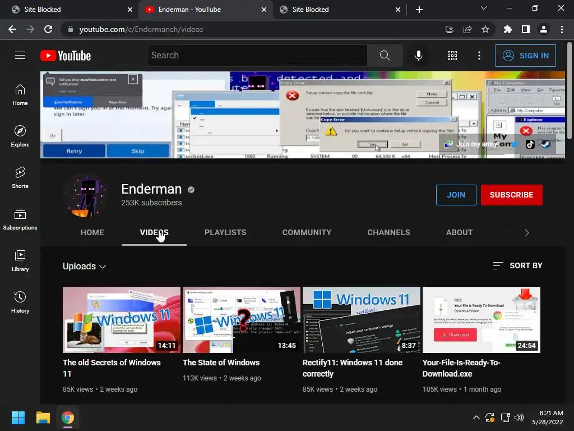The image size is (574, 431).
Task: Open Library in the sidebar
Action: click(x=20, y=260)
